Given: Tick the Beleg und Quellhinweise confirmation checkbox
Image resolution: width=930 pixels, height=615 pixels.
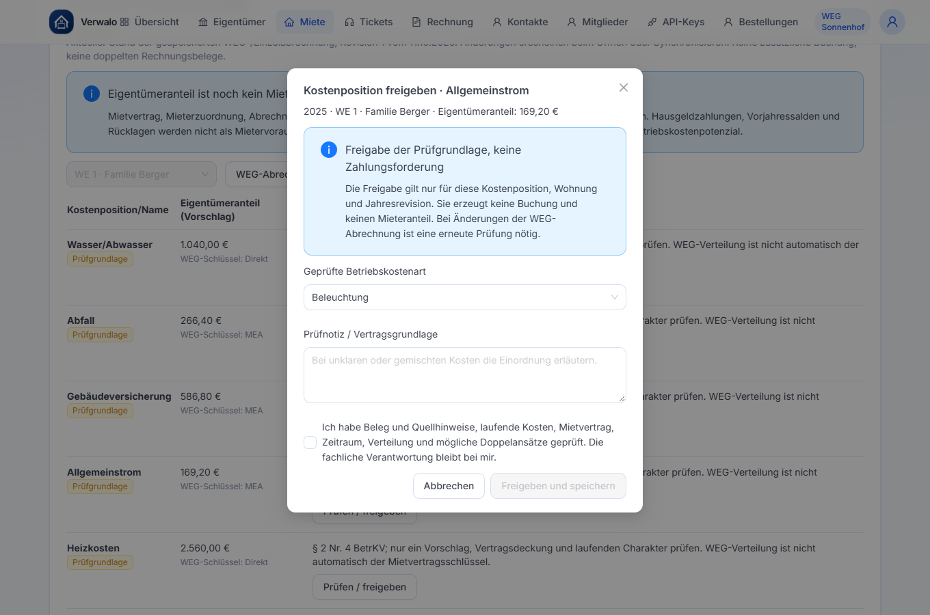Looking at the screenshot, I should click(x=310, y=442).
